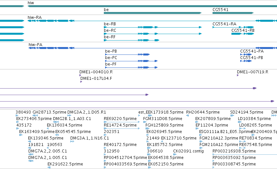Select RE40172.5prime EST
Viewport: 277px width, 169px height.
click(x=105, y=148)
